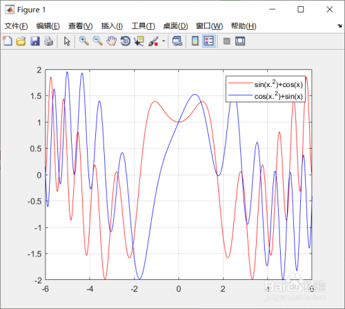Activate the Data Cursor tool
This screenshot has width=345, height=309.
(139, 41)
